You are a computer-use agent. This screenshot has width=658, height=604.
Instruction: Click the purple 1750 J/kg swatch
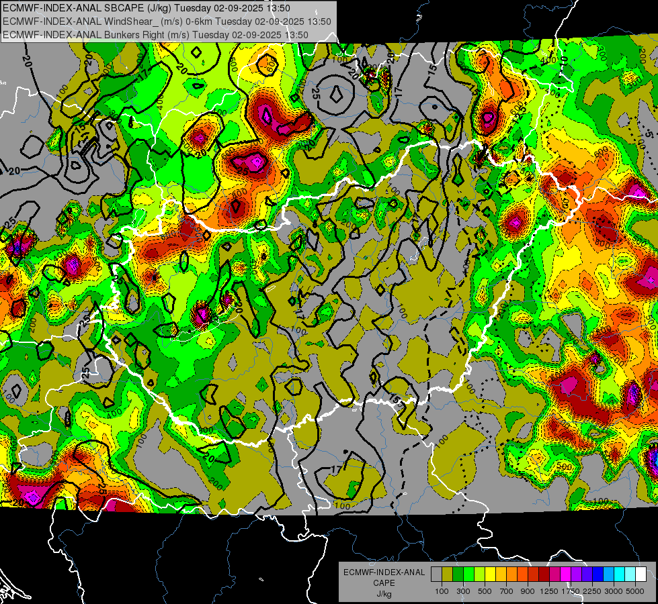[x=576, y=574]
